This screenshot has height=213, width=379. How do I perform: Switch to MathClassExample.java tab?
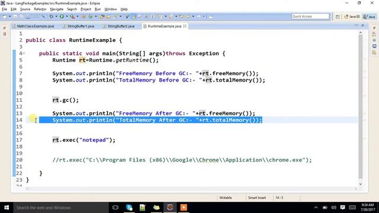pos(34,26)
